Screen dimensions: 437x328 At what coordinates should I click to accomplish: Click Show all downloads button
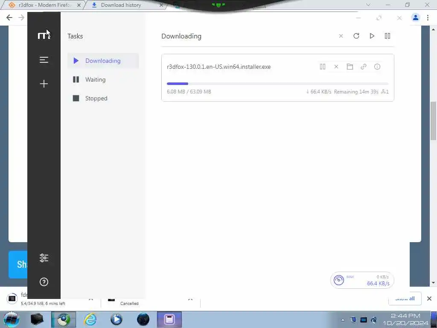coord(405,299)
